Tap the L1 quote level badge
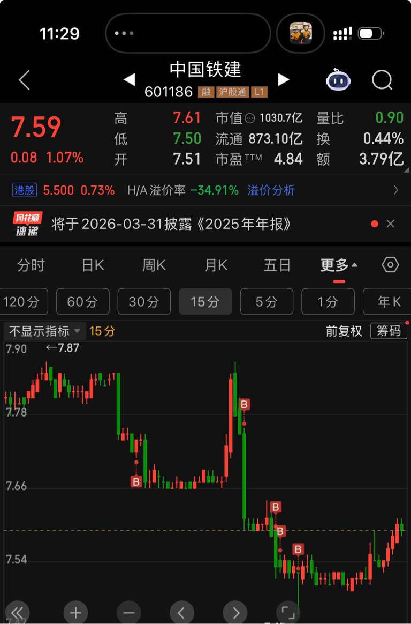Screen dimensions: 411x624 click(260, 92)
